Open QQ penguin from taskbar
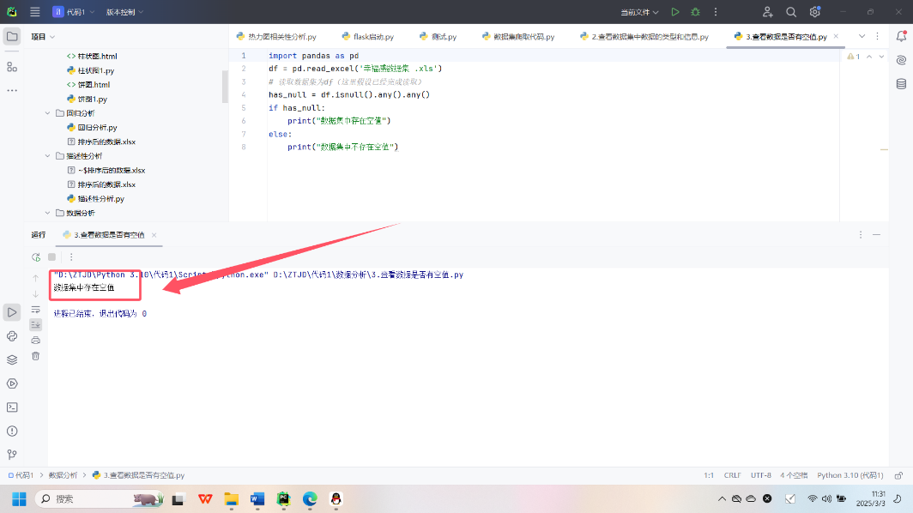913x513 pixels. pos(336,499)
